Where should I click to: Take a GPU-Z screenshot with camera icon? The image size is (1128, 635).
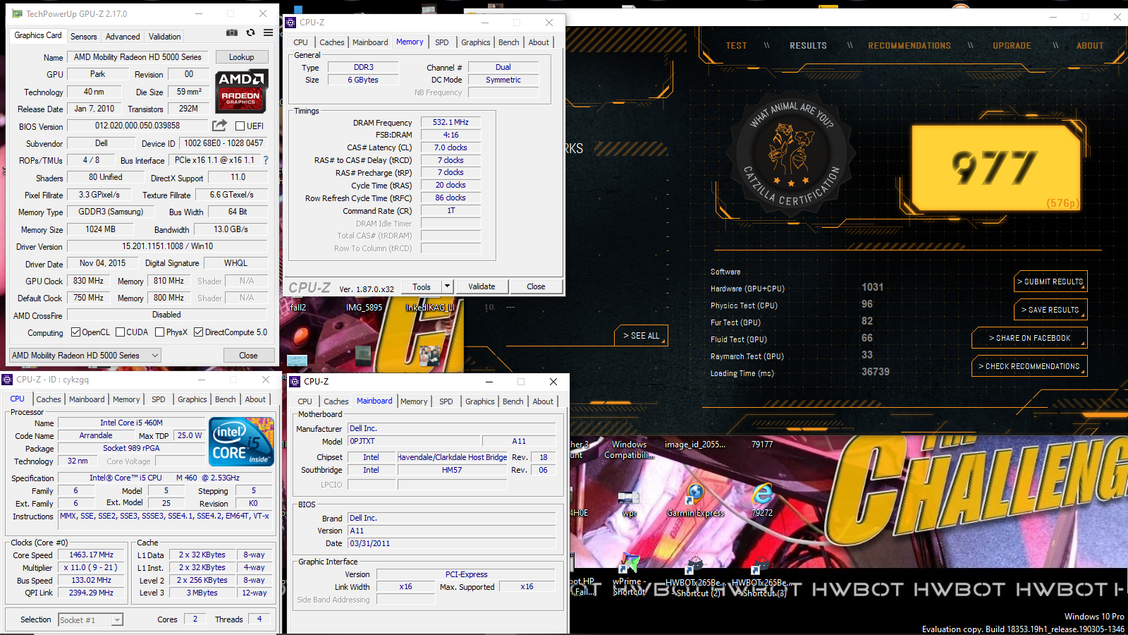(232, 32)
